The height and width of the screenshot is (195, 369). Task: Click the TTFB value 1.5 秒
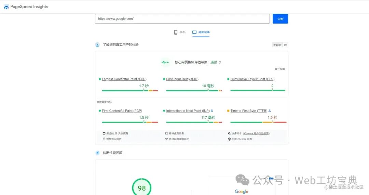[x=272, y=117]
